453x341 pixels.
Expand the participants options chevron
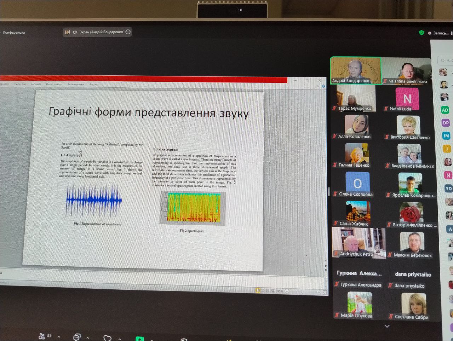[59, 337]
